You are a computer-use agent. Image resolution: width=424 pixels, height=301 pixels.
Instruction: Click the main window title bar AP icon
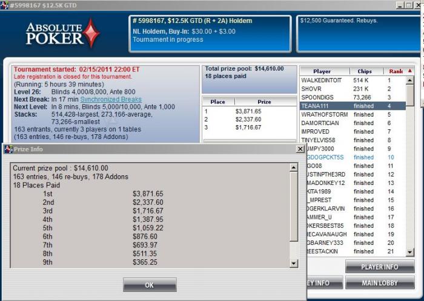tap(4, 5)
